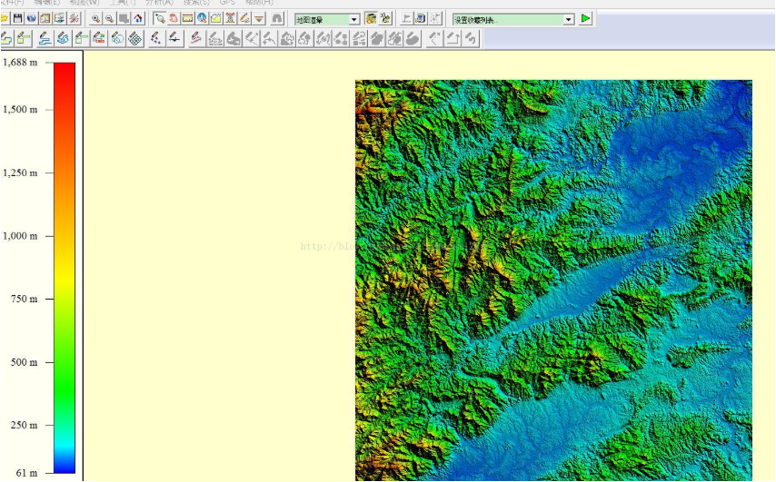This screenshot has width=776, height=482.
Task: Select the COGO input digitizer icon
Action: tap(99, 38)
